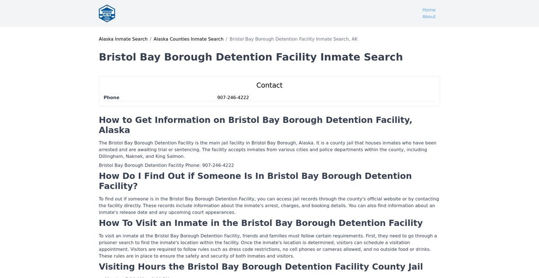This screenshot has width=539, height=278.
Task: Click the 'Detention Facility Phone: 907-246-4222' text line
Action: click(166, 165)
